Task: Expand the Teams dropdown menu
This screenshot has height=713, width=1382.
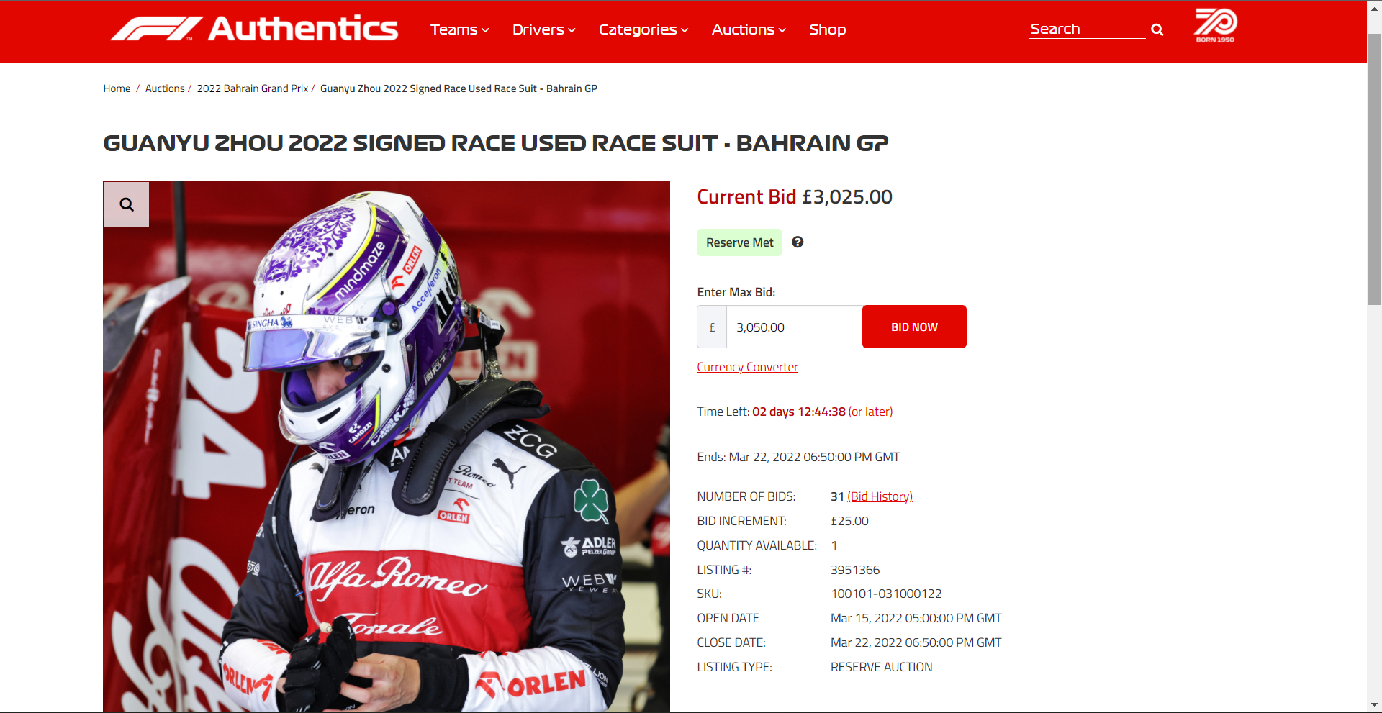Action: click(x=459, y=29)
